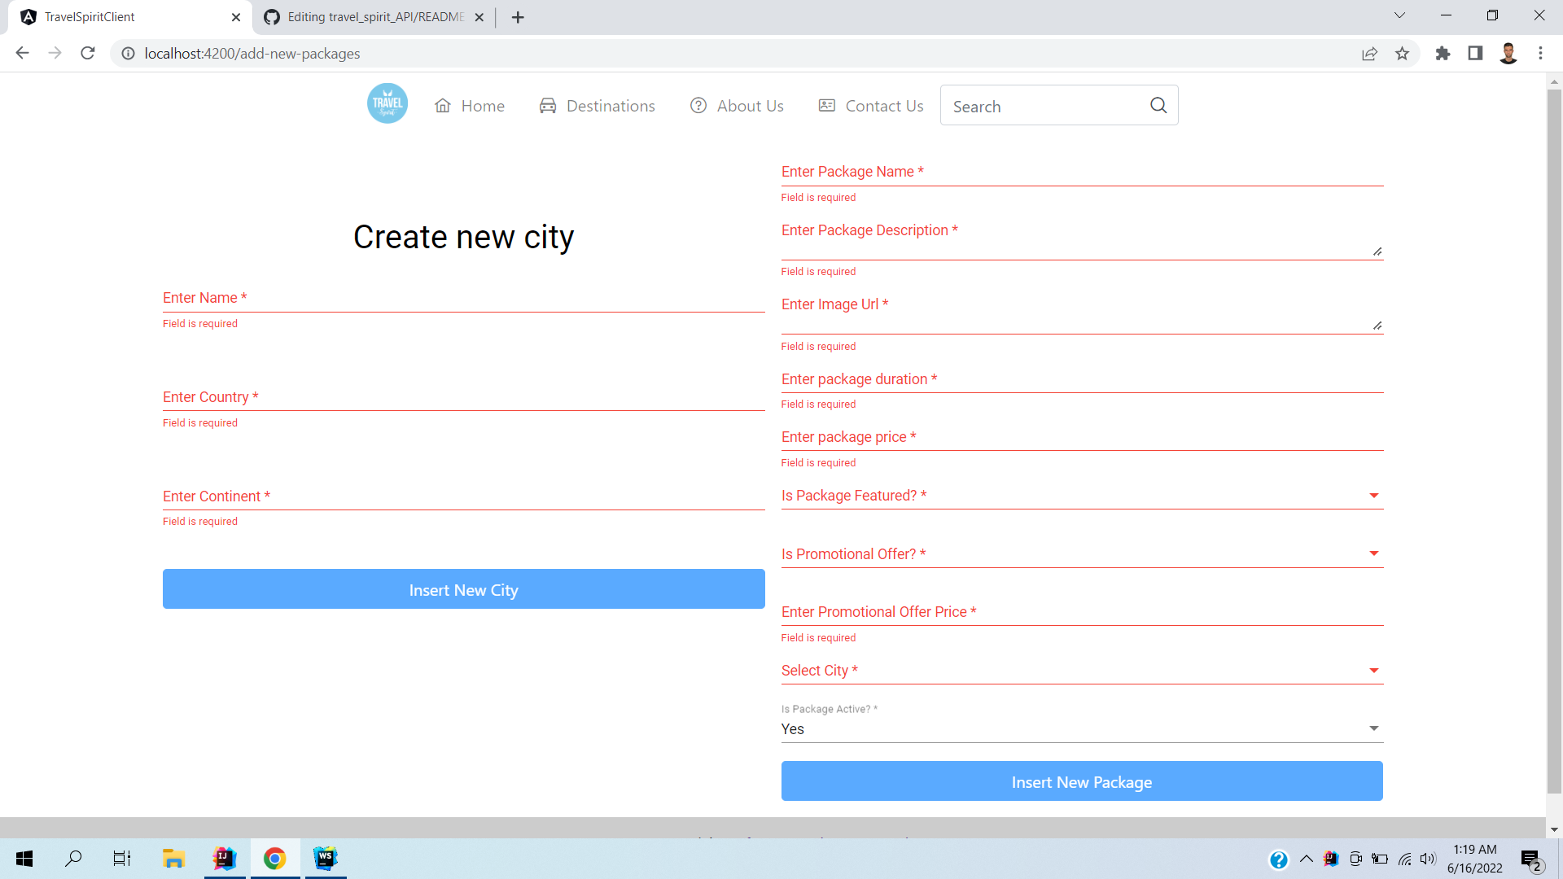This screenshot has width=1563, height=879.
Task: Click the Travel Spirit logo
Action: click(x=387, y=104)
